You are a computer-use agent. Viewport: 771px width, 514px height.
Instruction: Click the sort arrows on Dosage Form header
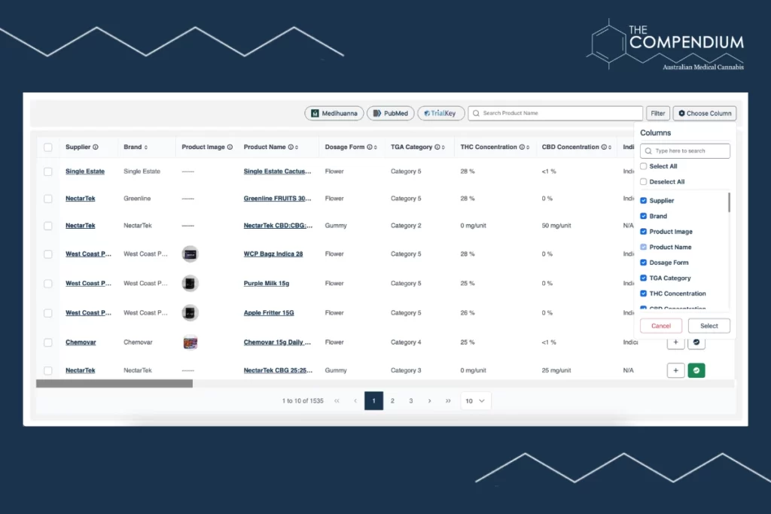coord(374,147)
